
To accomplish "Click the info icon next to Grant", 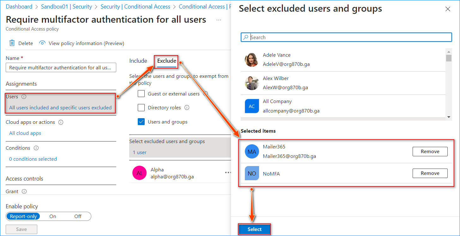I will (x=24, y=192).
